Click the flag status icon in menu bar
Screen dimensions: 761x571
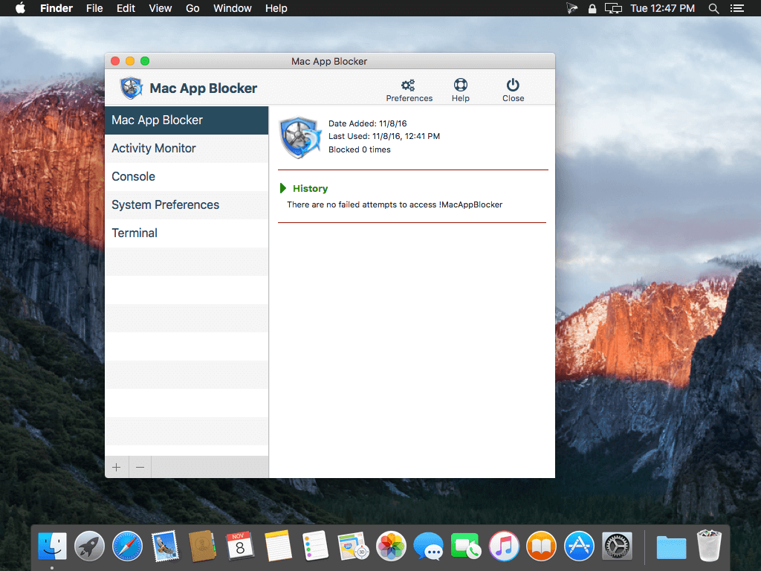tap(571, 8)
